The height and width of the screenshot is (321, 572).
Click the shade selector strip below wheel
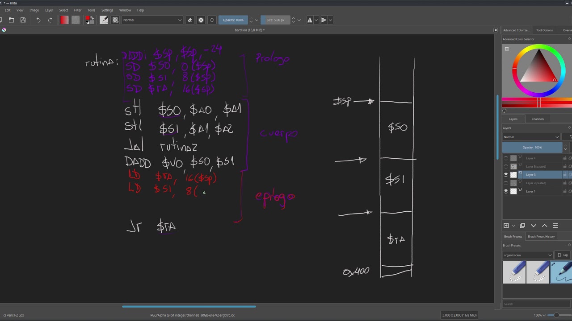click(x=536, y=103)
